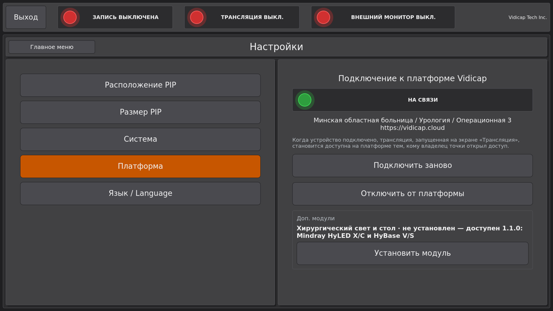This screenshot has height=311, width=553.
Task: Click Установить модуль
Action: [x=413, y=253]
